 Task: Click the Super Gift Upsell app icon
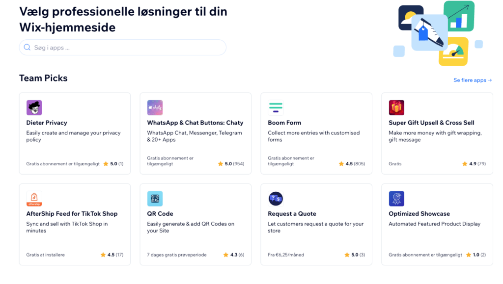tap(396, 107)
